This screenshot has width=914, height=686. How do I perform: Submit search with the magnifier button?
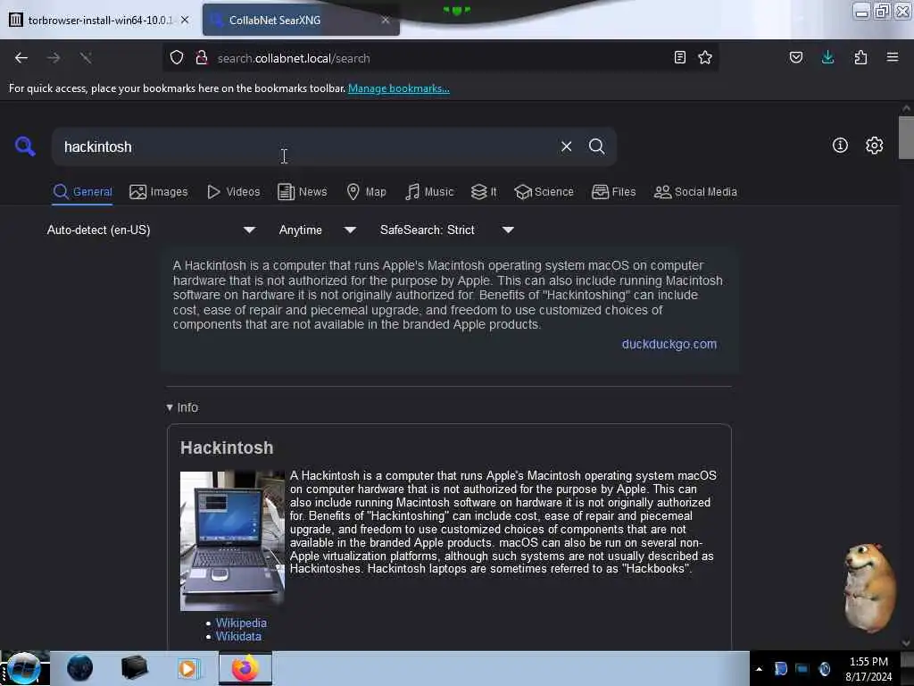coord(597,146)
